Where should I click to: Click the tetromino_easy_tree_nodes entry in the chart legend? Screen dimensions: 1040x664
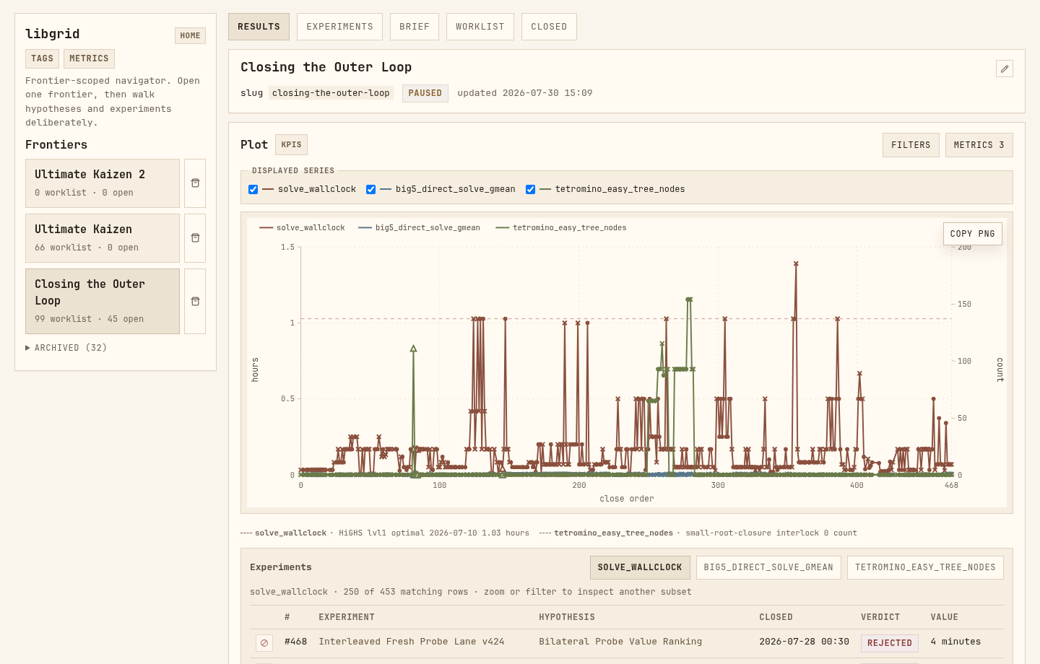pyautogui.click(x=561, y=228)
